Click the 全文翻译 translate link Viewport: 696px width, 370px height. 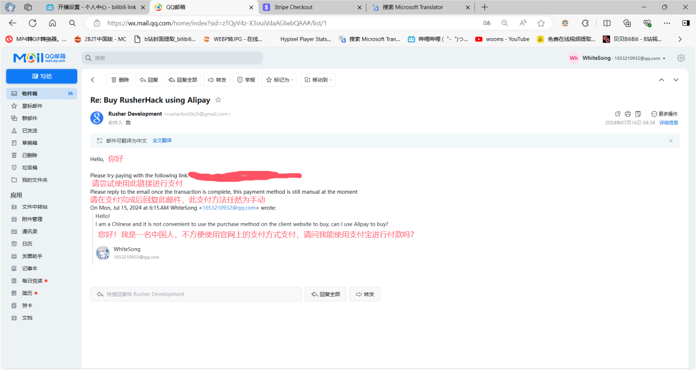162,140
